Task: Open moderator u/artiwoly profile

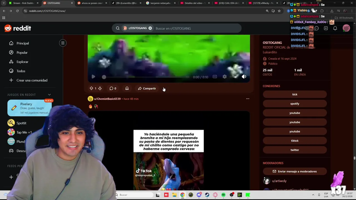Action: (x=279, y=181)
